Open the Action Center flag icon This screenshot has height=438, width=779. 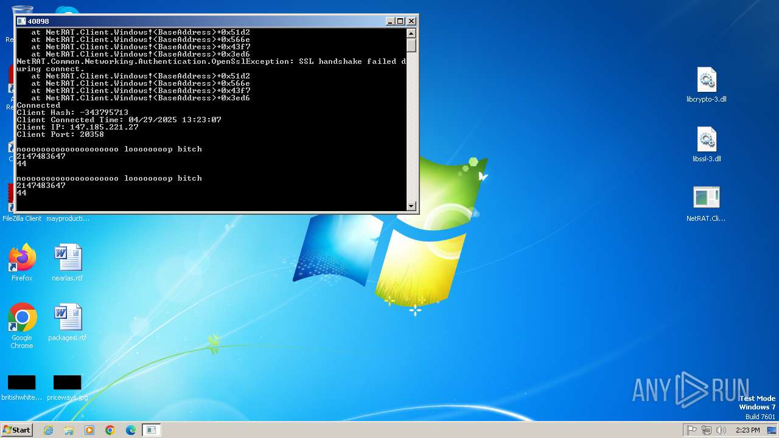[692, 430]
